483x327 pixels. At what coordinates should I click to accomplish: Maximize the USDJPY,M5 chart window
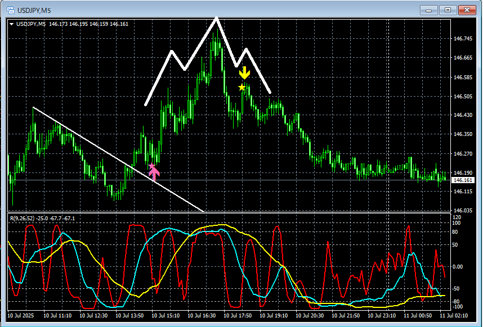click(x=448, y=10)
